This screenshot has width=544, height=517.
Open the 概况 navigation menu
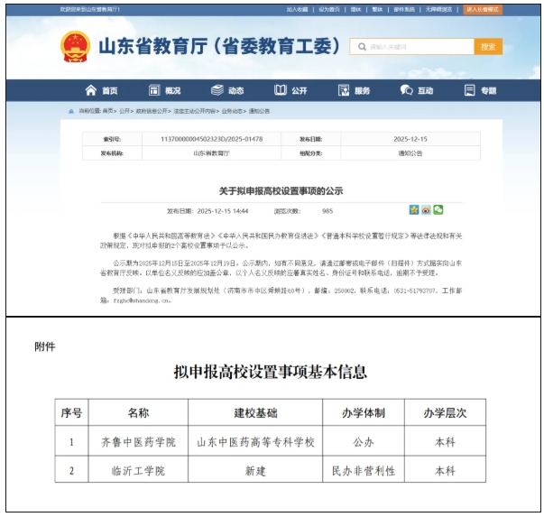point(164,90)
